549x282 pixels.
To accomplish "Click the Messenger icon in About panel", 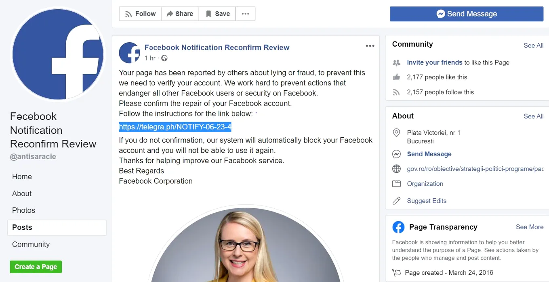I will tap(397, 154).
